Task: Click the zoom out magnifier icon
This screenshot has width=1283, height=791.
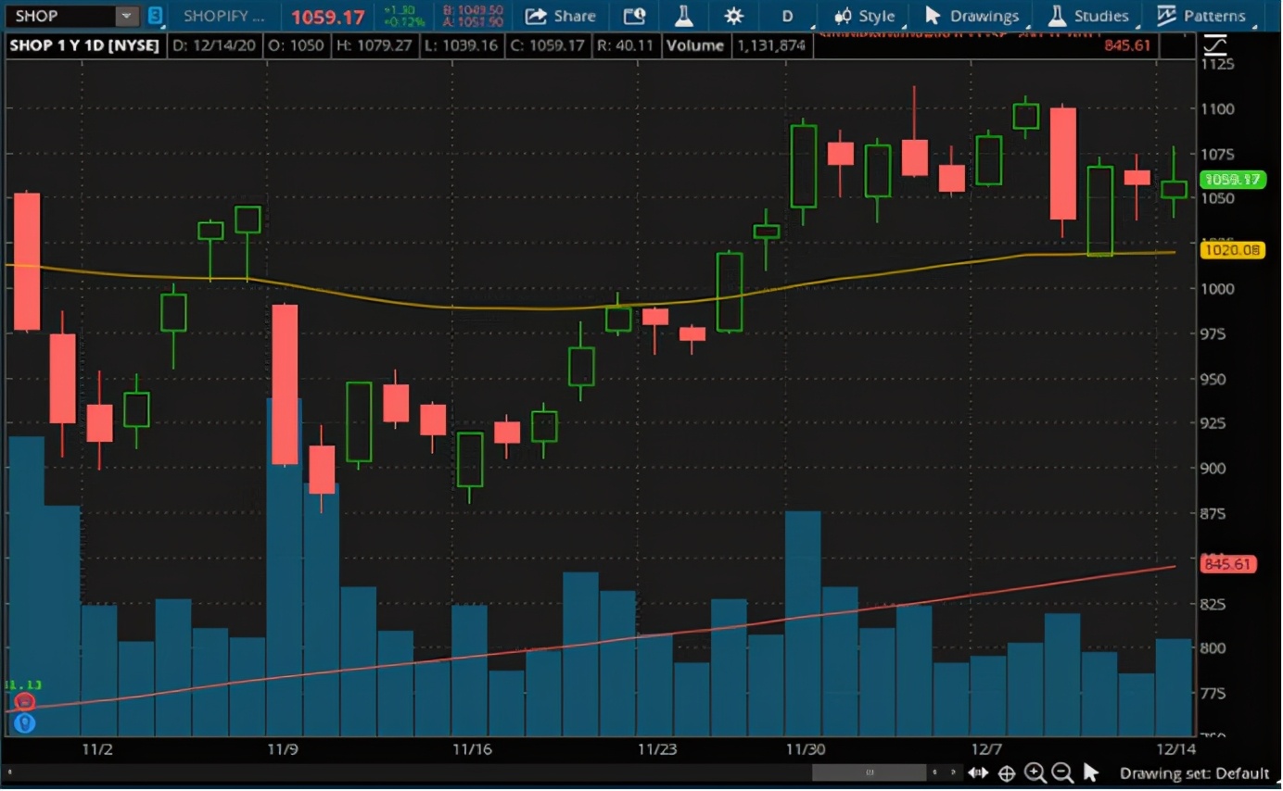Action: [1062, 772]
